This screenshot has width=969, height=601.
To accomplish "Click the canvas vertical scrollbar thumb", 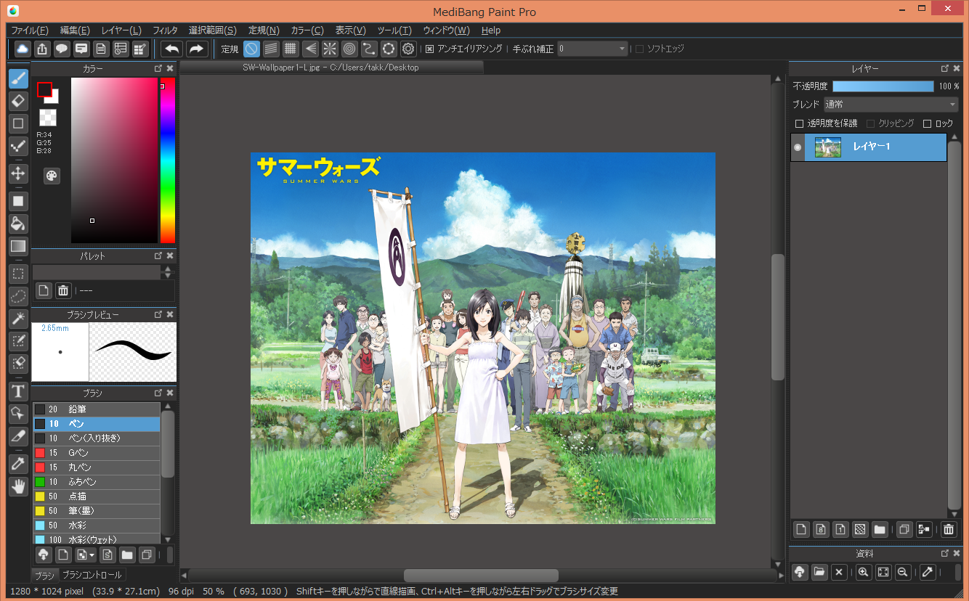I will [x=777, y=317].
